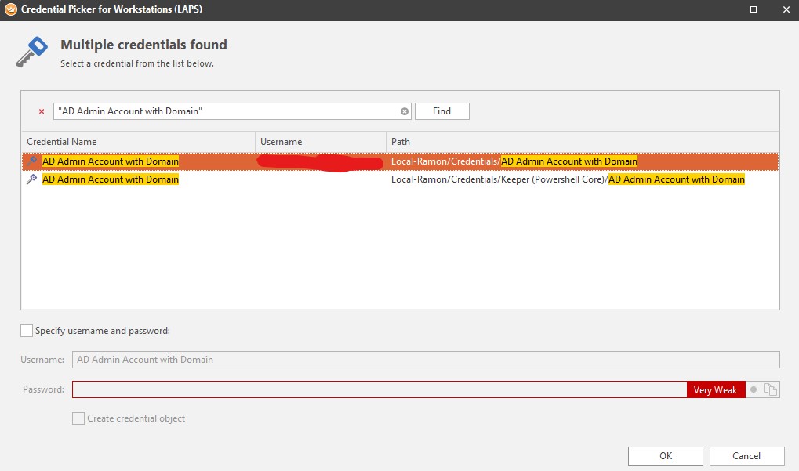The height and width of the screenshot is (471, 799).
Task: Click the Very Weak password strength indicator
Action: [715, 389]
